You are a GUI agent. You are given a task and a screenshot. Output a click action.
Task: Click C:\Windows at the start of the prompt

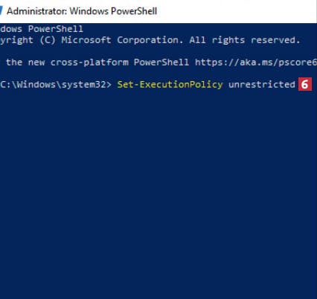click(28, 85)
